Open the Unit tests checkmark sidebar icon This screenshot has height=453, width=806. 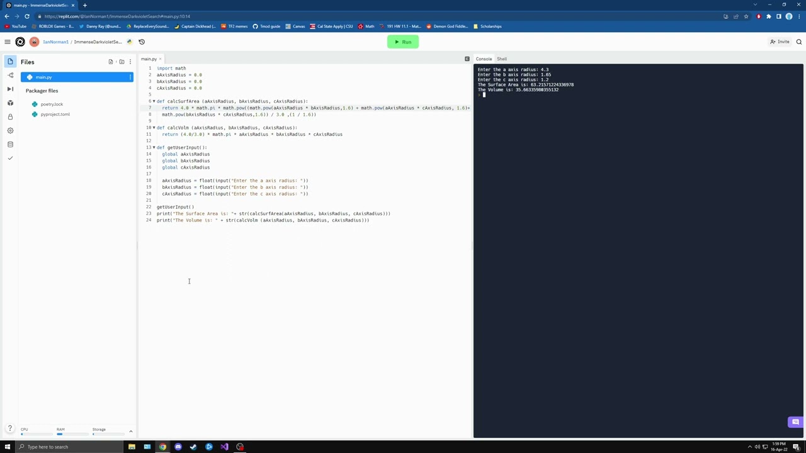10,159
